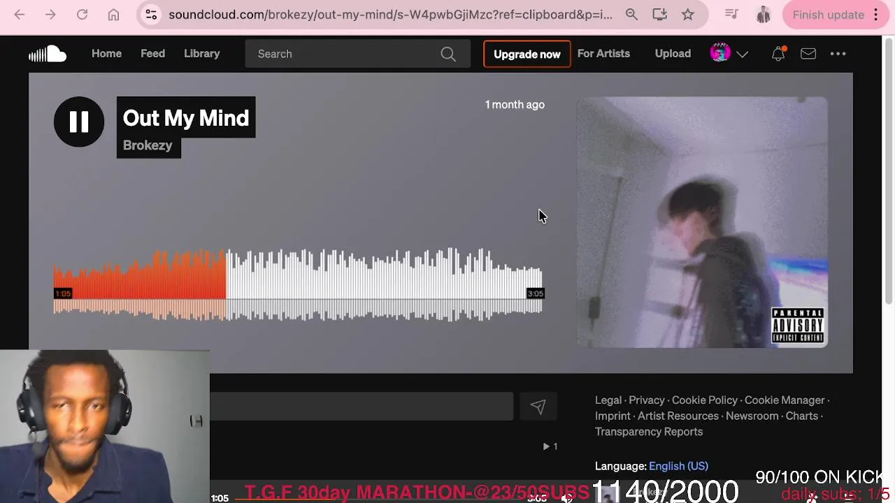Click the comment input field

click(361, 407)
